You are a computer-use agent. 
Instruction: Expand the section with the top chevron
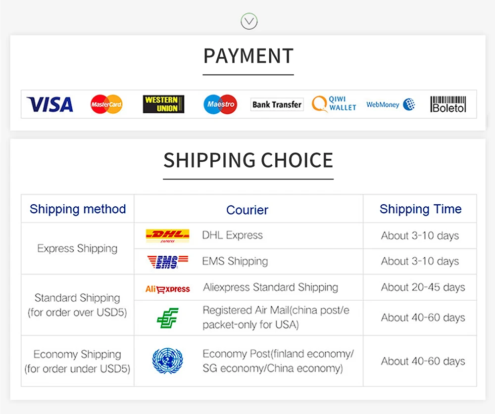click(249, 21)
